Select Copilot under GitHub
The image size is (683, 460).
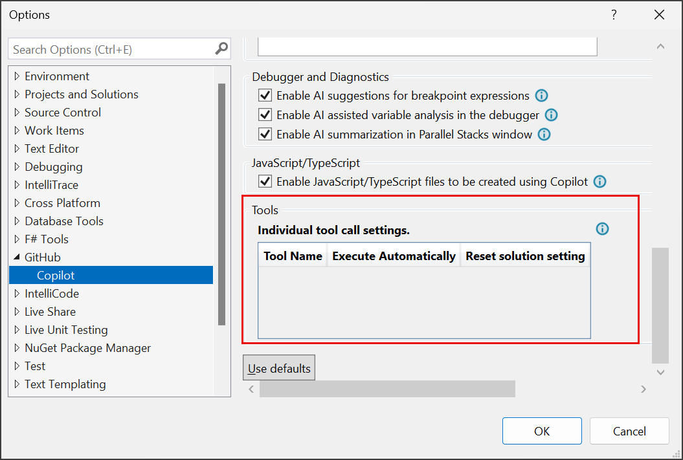55,275
